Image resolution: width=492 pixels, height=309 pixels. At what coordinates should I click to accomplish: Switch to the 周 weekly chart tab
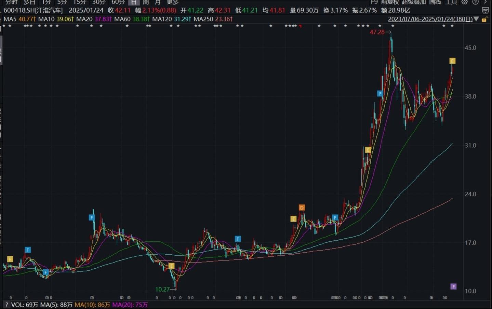[x=146, y=2]
